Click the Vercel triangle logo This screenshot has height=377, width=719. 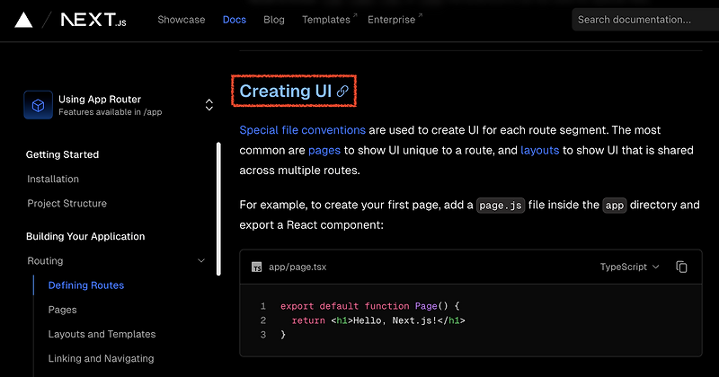pyautogui.click(x=23, y=20)
